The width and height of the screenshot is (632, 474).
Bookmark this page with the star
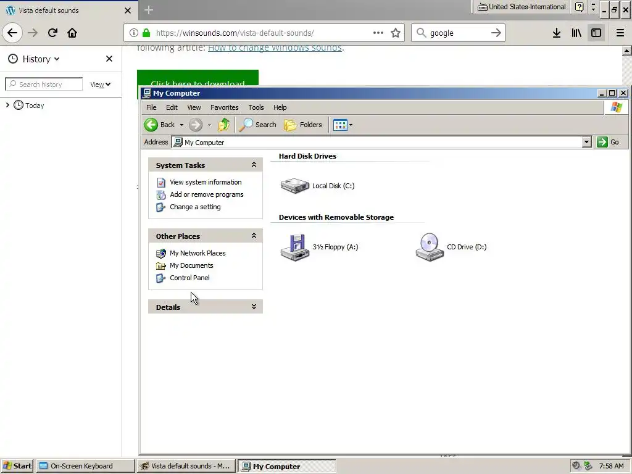coord(396,33)
